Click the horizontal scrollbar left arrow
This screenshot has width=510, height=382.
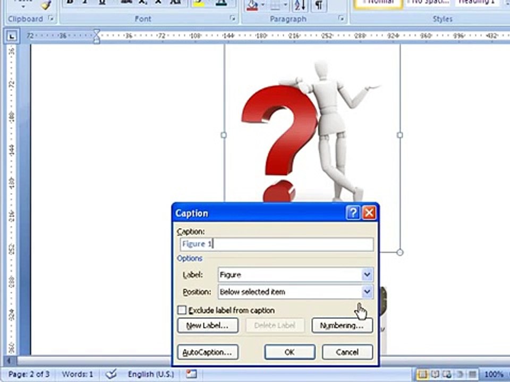pos(9,361)
